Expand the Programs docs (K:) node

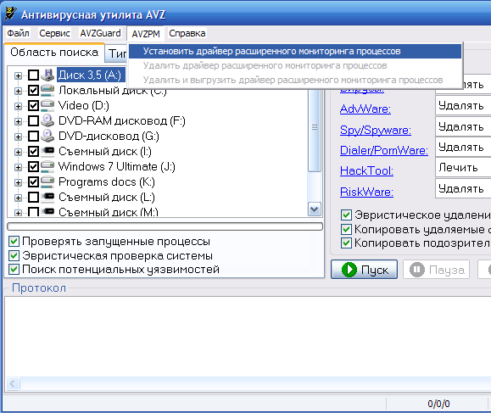tap(18, 182)
